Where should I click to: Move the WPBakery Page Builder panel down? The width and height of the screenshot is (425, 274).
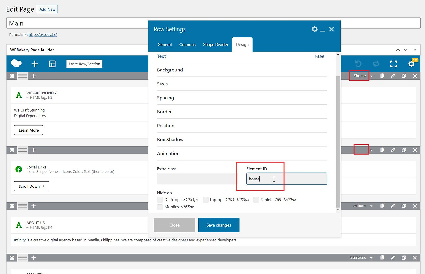pos(406,50)
